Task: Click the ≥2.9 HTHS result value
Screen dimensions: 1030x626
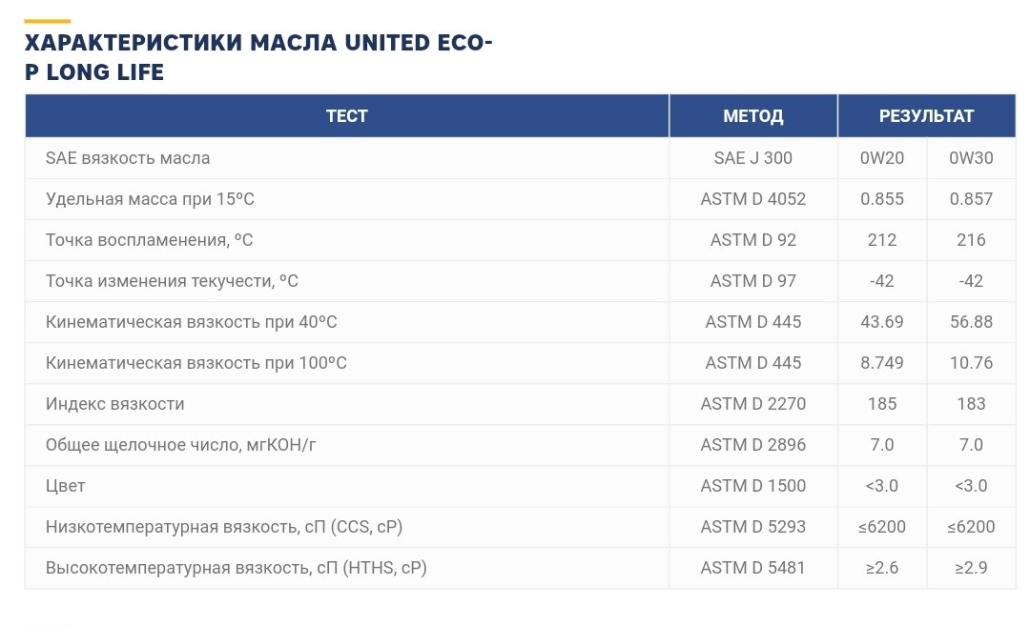Action: click(x=971, y=568)
